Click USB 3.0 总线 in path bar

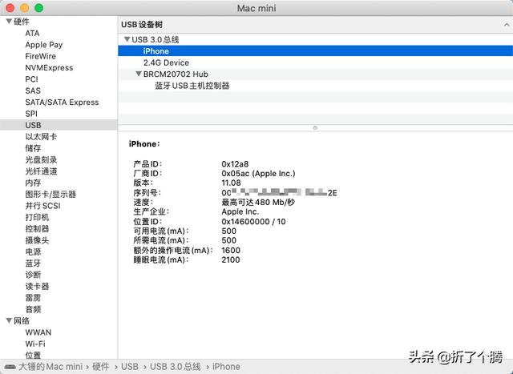175,367
